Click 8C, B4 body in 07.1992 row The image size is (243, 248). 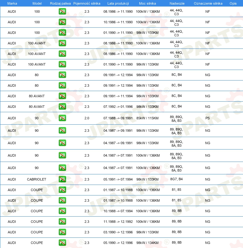click(x=177, y=106)
